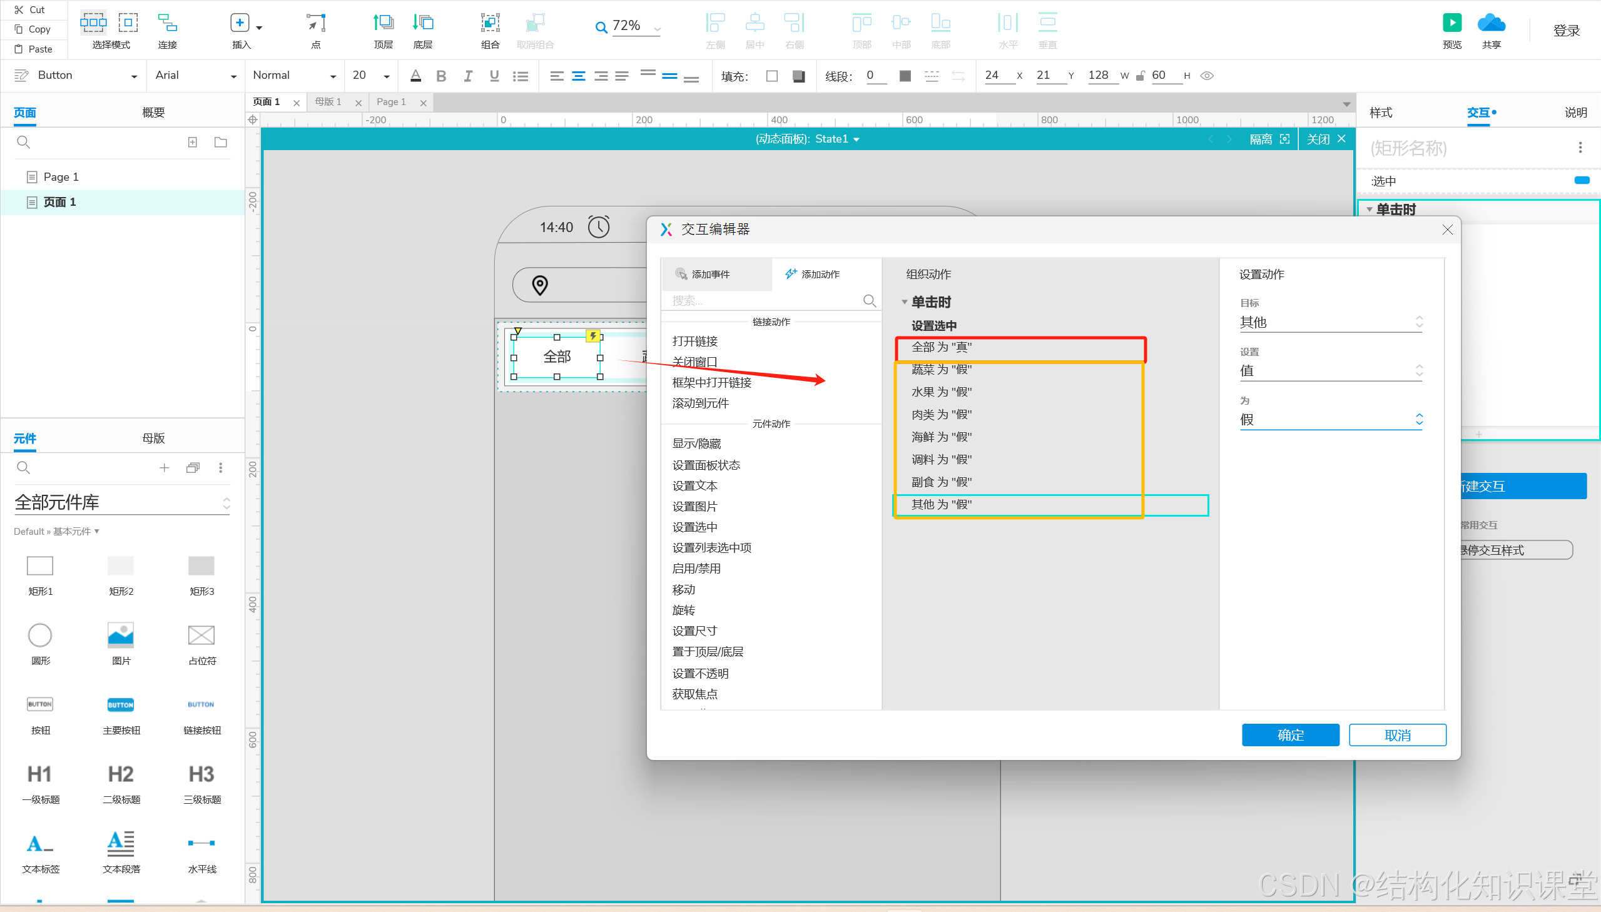Switch to the 概要 outline tab
The width and height of the screenshot is (1601, 912).
click(153, 112)
